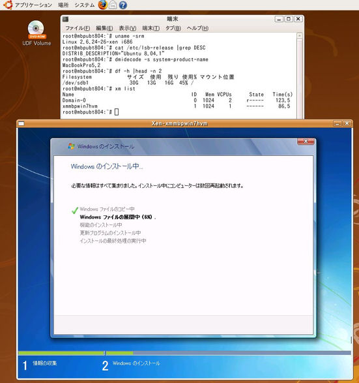
Task: Close the Xen-xmmbpwin7hvm window
Action: click(347, 123)
